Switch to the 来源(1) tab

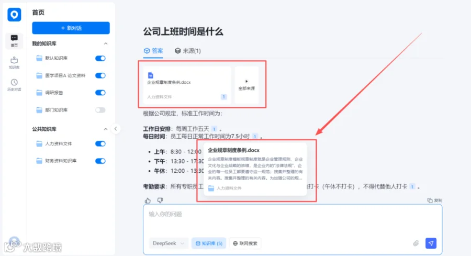click(188, 51)
